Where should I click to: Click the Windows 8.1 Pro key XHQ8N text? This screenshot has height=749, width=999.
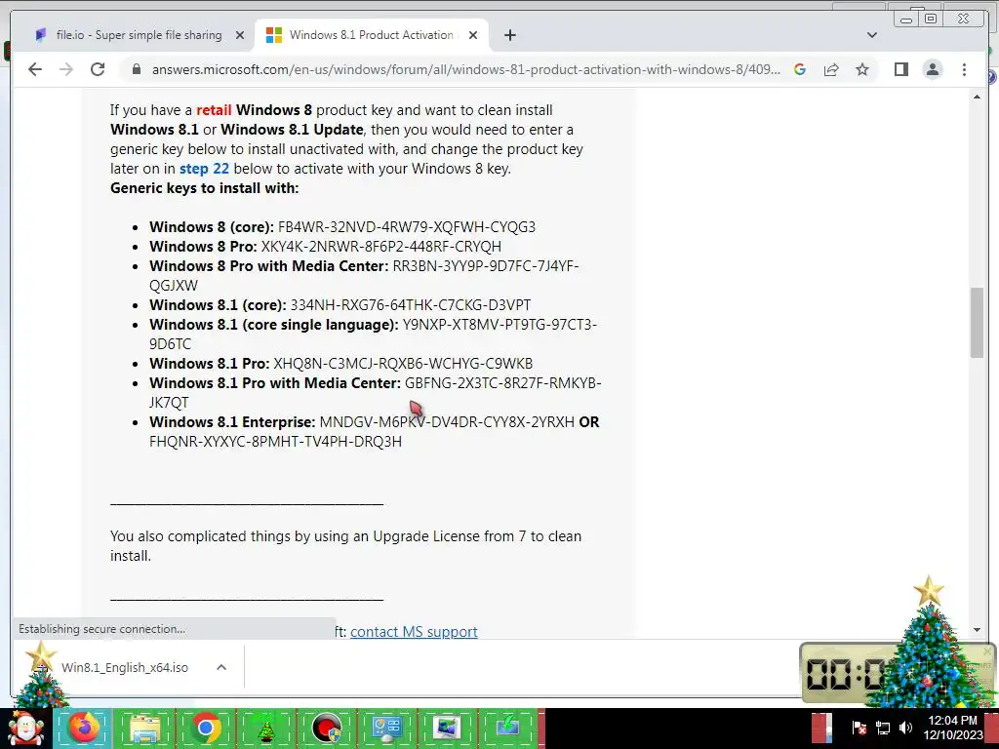coord(403,364)
